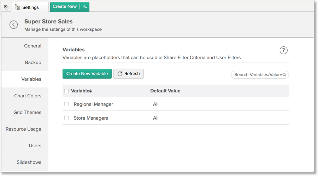This screenshot has height=176, width=318.
Task: Open the General settings section
Action: [33, 46]
